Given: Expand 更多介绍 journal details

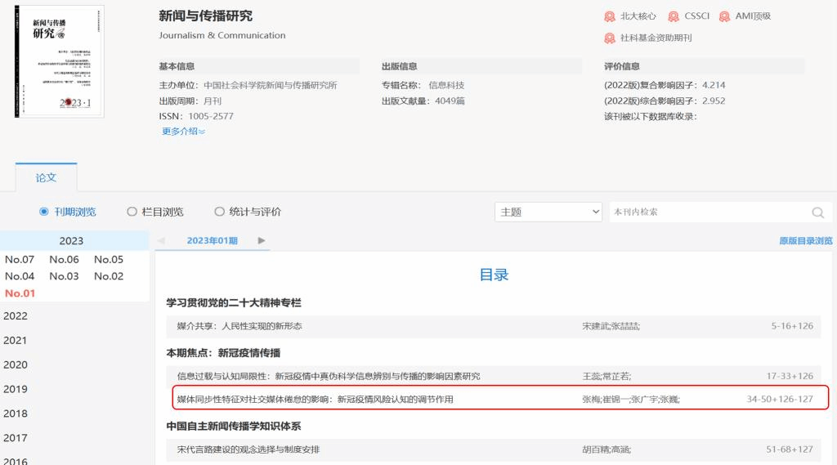Looking at the screenshot, I should (x=183, y=131).
